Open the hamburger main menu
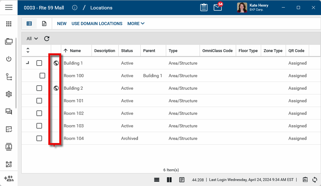This screenshot has height=186, width=321. [x=9, y=8]
